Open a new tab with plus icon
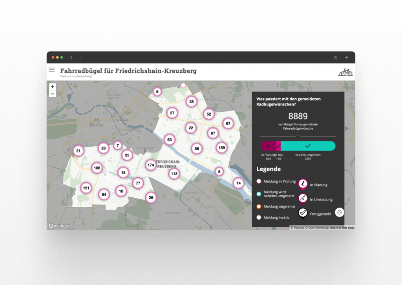The height and width of the screenshot is (285, 402). click(x=347, y=57)
